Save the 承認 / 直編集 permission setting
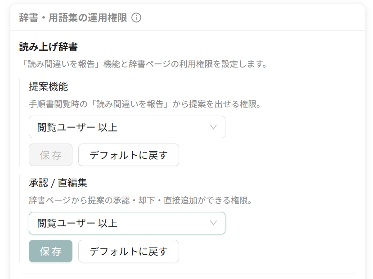The width and height of the screenshot is (373, 279). point(51,251)
